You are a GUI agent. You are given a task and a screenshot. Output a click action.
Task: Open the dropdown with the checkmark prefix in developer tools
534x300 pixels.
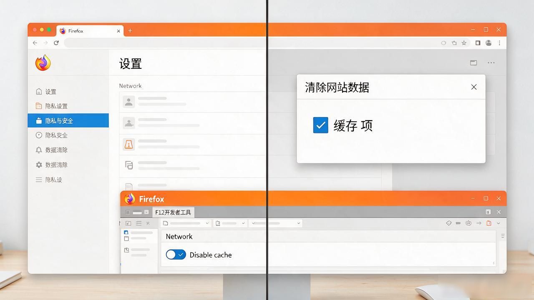pos(275,223)
